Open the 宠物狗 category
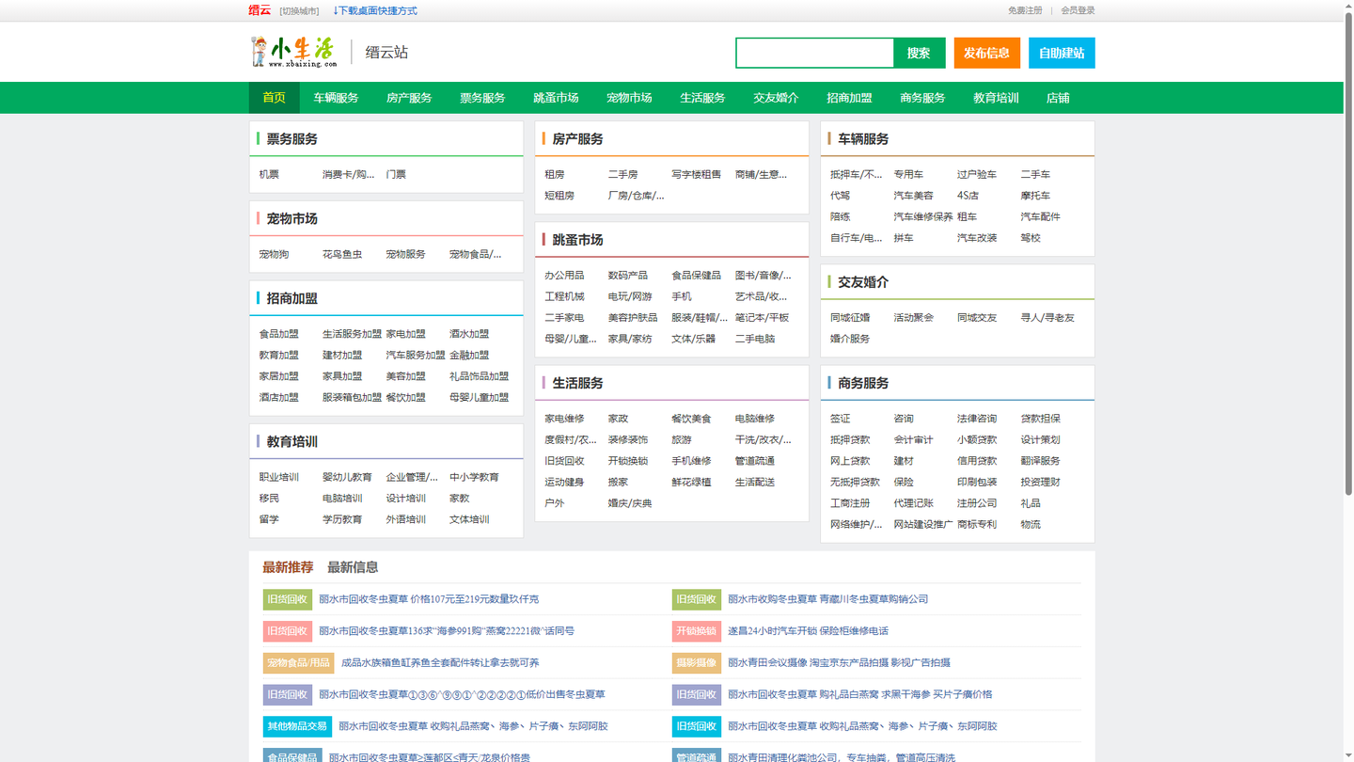 [x=274, y=254]
